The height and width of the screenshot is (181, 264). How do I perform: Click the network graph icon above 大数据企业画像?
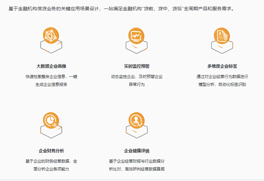pyautogui.click(x=51, y=40)
